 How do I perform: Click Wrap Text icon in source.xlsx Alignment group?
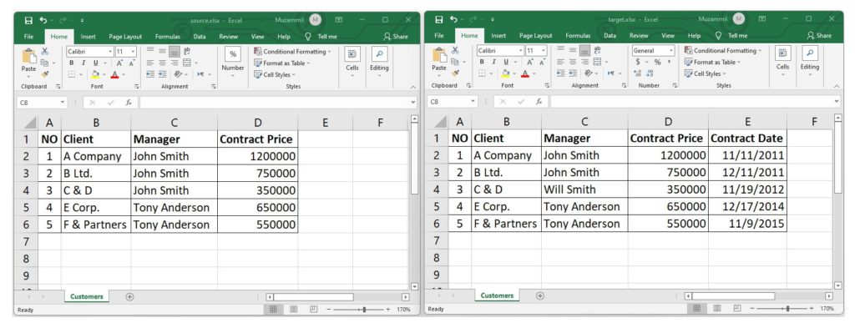click(187, 52)
